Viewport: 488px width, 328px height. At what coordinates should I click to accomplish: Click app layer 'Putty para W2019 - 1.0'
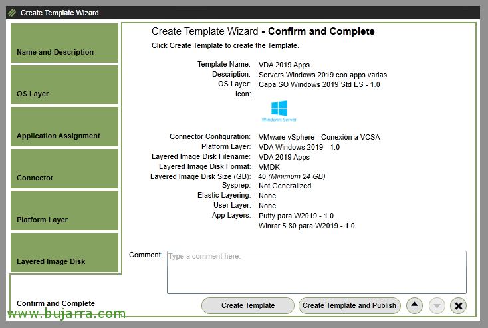point(296,216)
